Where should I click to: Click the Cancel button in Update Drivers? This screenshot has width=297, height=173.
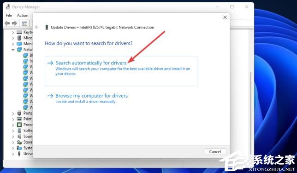coord(215,152)
